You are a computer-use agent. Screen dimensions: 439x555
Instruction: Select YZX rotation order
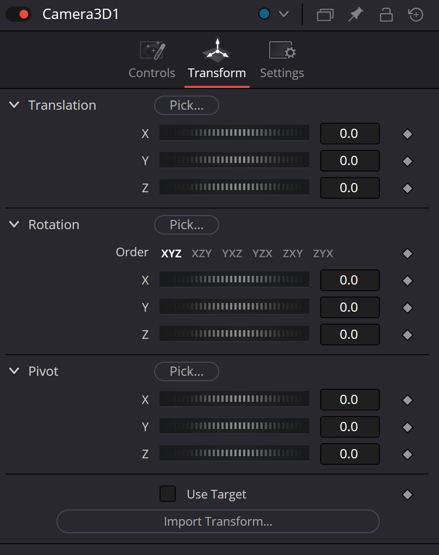[x=263, y=254]
